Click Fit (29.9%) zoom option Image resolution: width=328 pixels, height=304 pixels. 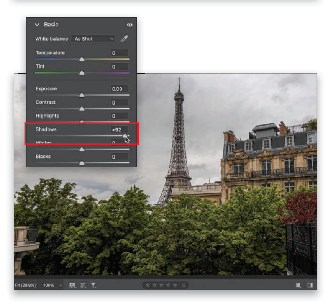(26, 285)
